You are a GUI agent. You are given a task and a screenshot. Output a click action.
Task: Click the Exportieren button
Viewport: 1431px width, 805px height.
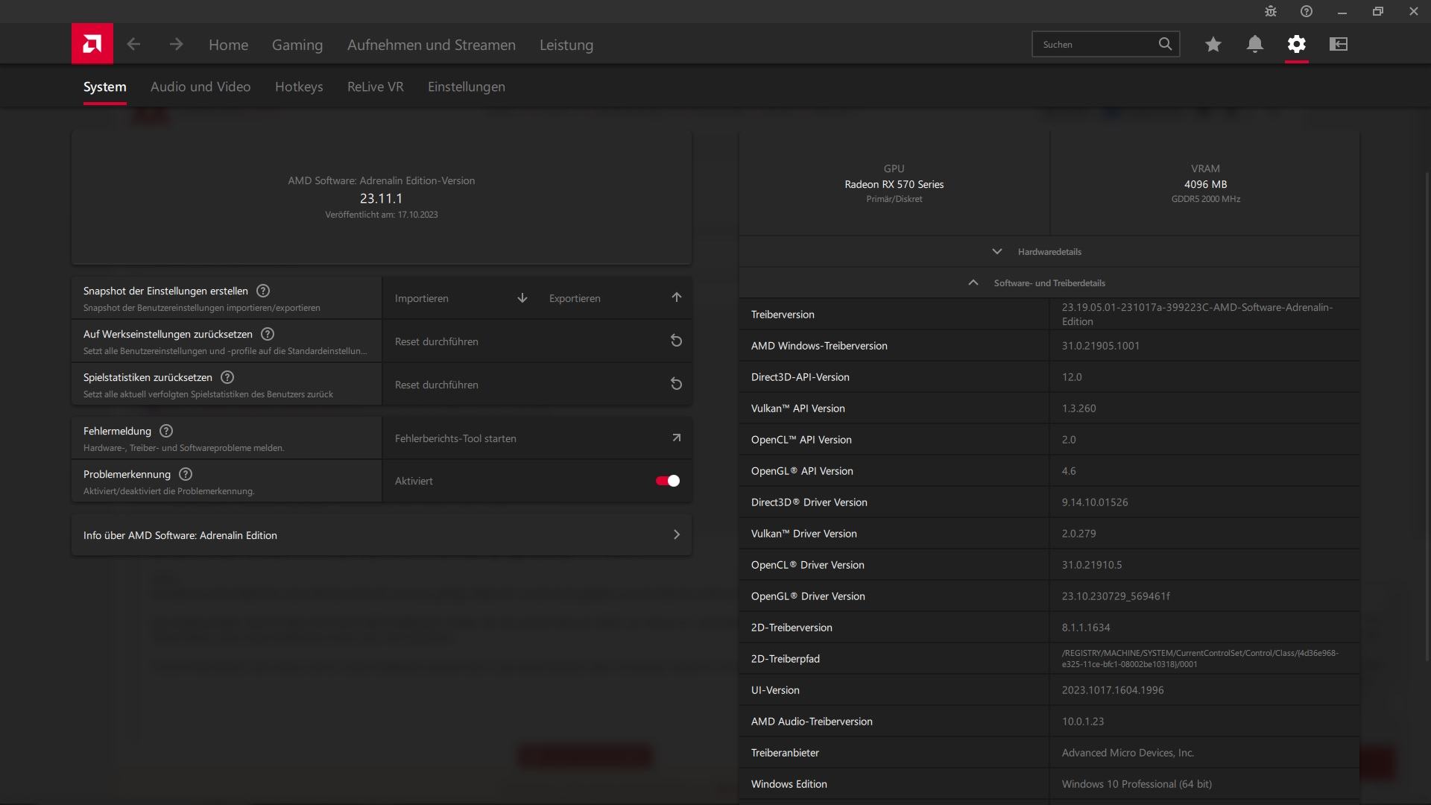tap(615, 298)
